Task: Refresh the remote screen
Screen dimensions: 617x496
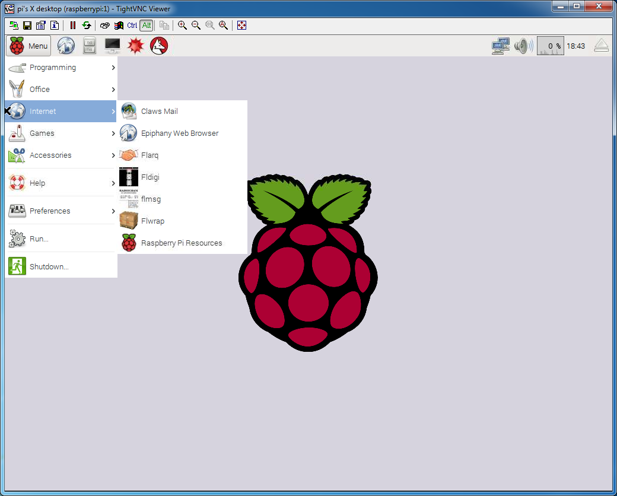Action: pyautogui.click(x=86, y=26)
